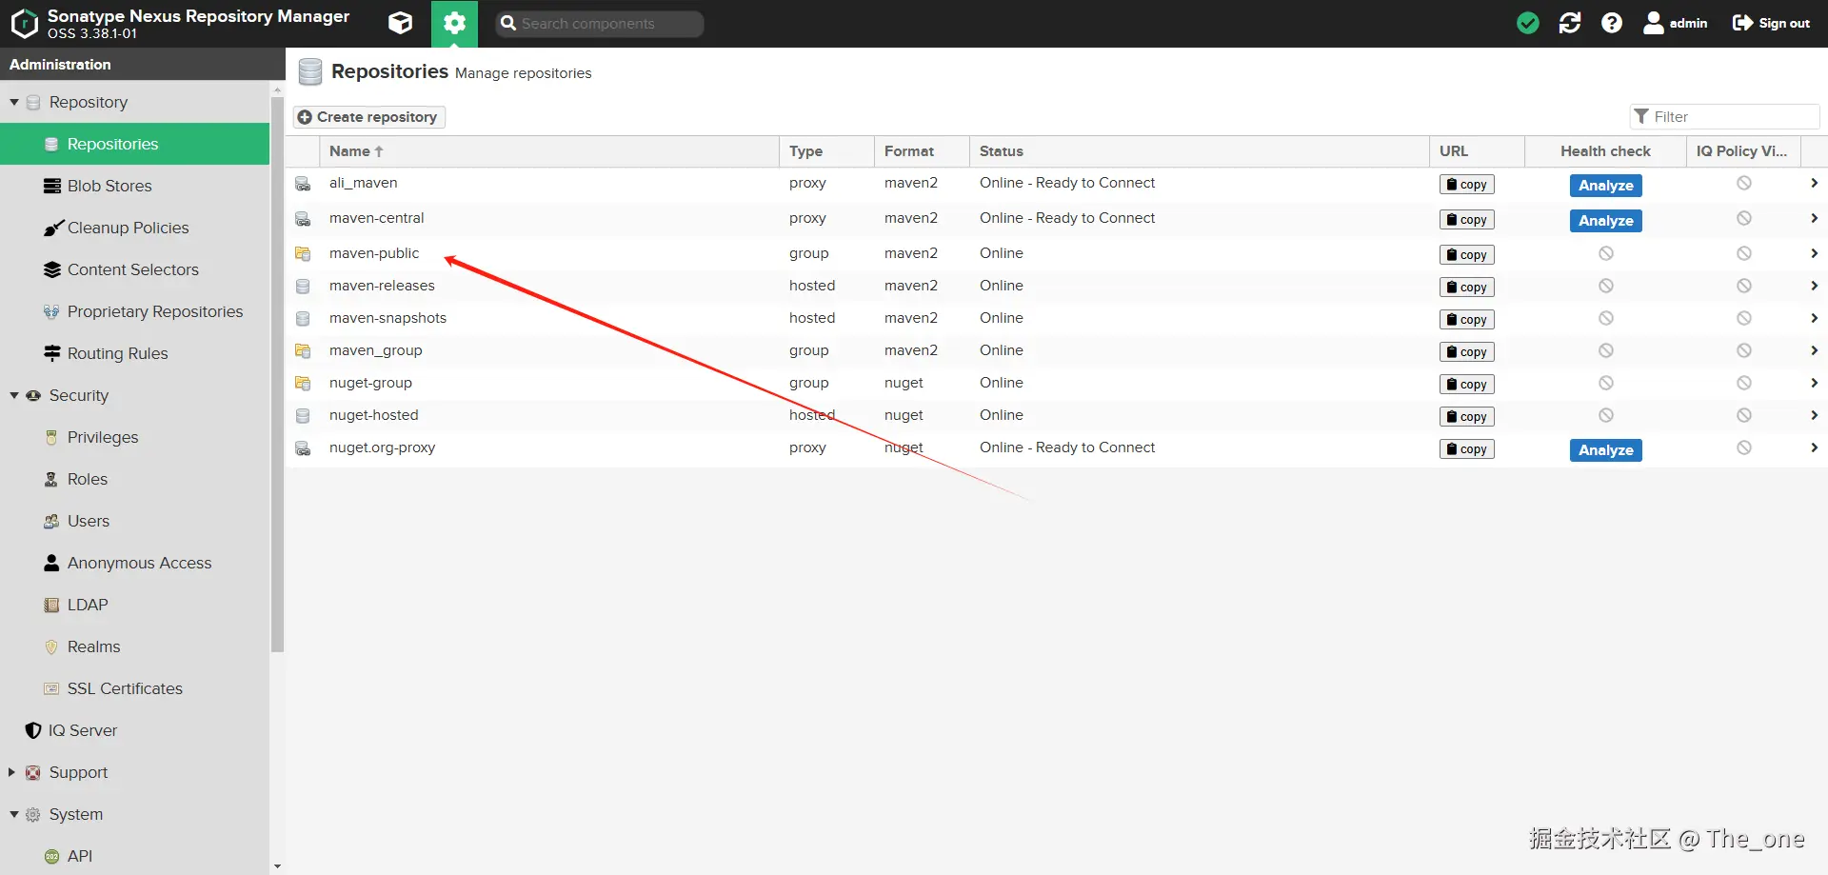
Task: Open the Realms shield icon item
Action: pyautogui.click(x=51, y=646)
